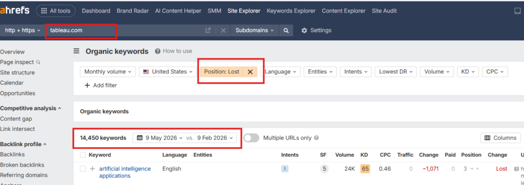Open the Entities filter dropdown
Screen dimensions: 524x185
(320, 71)
